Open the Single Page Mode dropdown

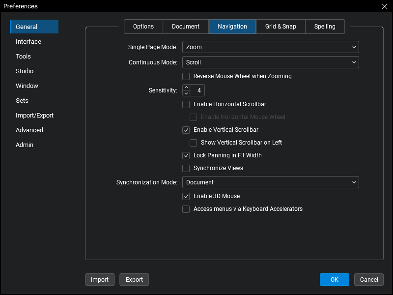tap(270, 47)
